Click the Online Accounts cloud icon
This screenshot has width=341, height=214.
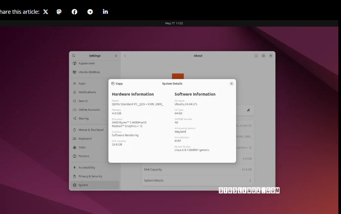pyautogui.click(x=75, y=110)
